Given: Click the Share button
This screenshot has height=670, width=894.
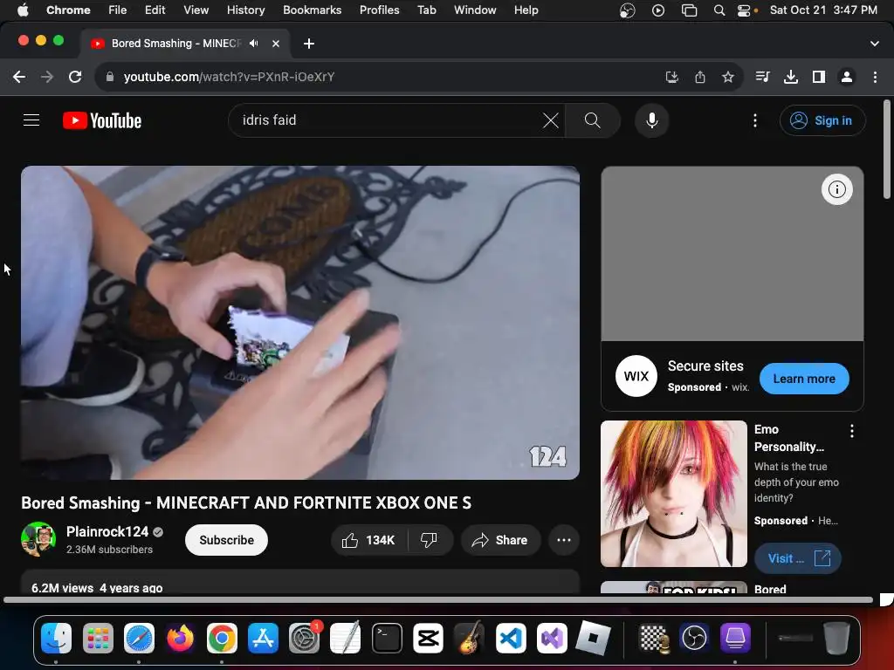Looking at the screenshot, I should click(500, 540).
